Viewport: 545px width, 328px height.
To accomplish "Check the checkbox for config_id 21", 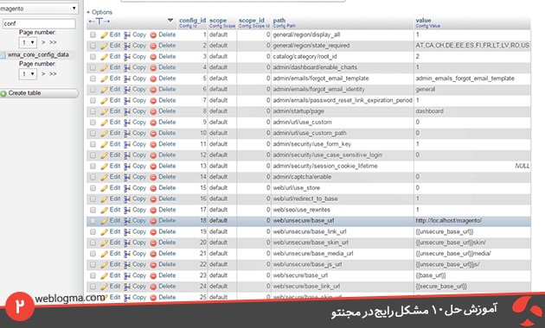I will coord(93,254).
